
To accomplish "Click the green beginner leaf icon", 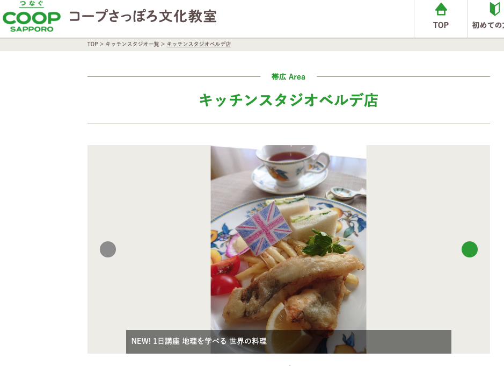I will pos(495,9).
